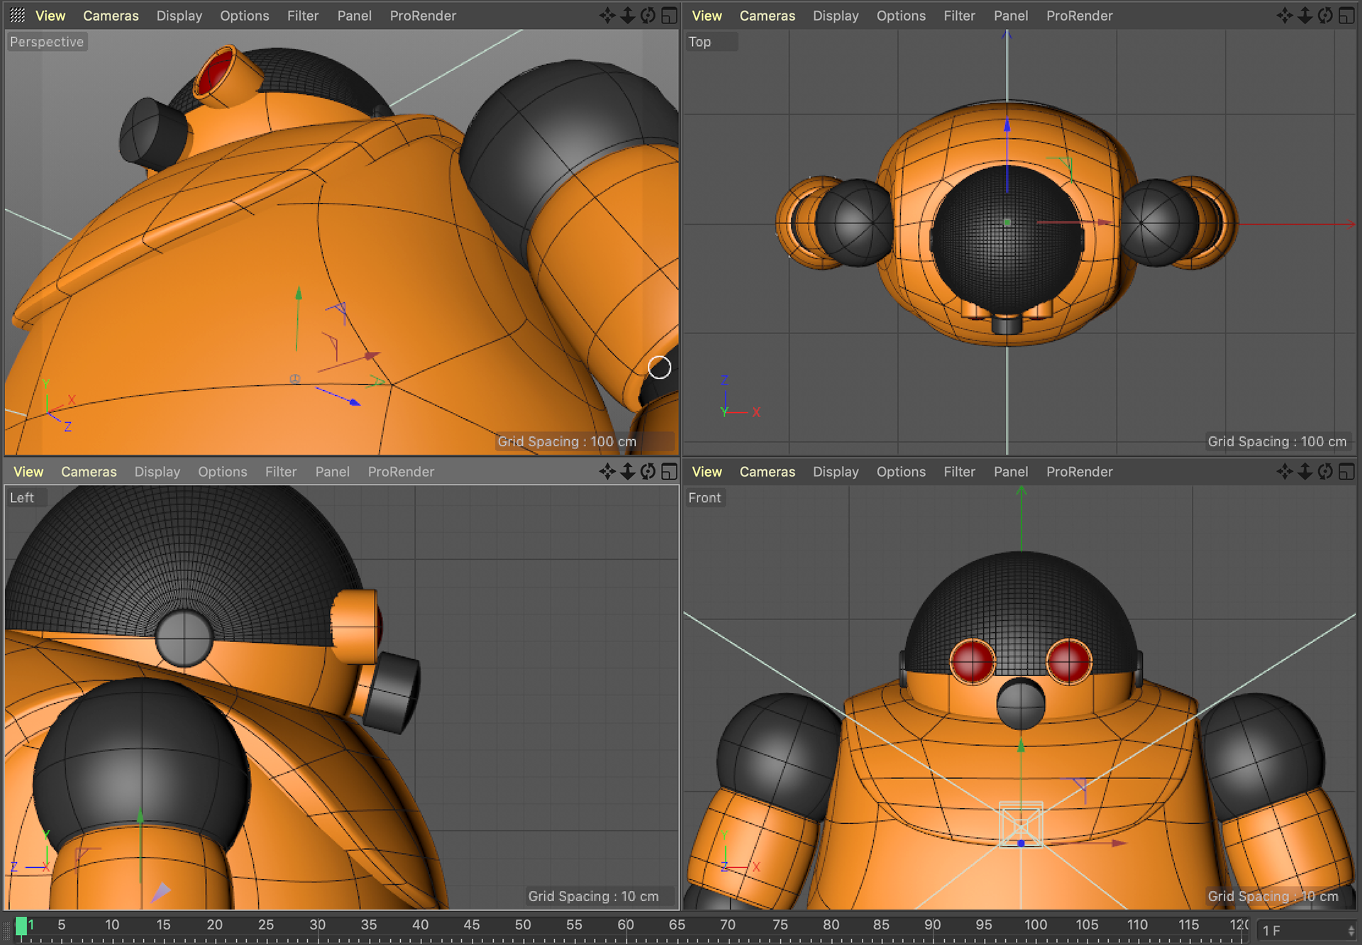
Task: Toggle the Front viewport maximize view icon
Action: [x=1346, y=472]
